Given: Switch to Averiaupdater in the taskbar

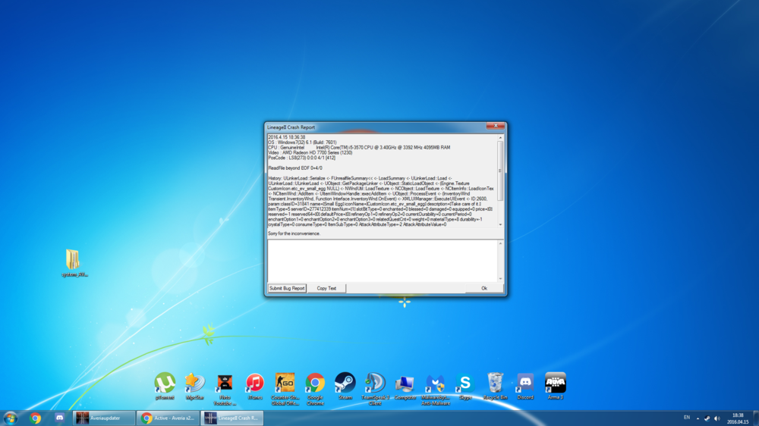Looking at the screenshot, I should pos(102,418).
